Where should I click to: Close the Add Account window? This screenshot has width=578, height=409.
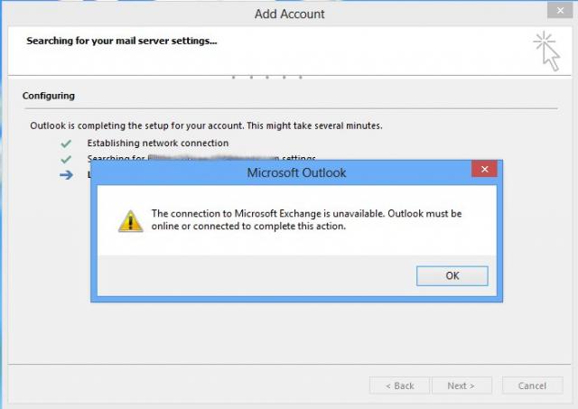(560, 10)
